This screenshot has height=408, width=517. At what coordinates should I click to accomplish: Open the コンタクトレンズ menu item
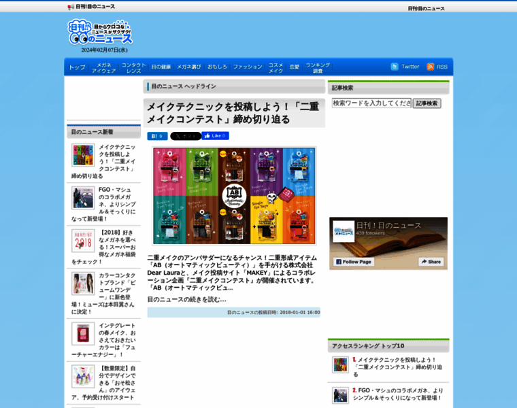pos(133,68)
